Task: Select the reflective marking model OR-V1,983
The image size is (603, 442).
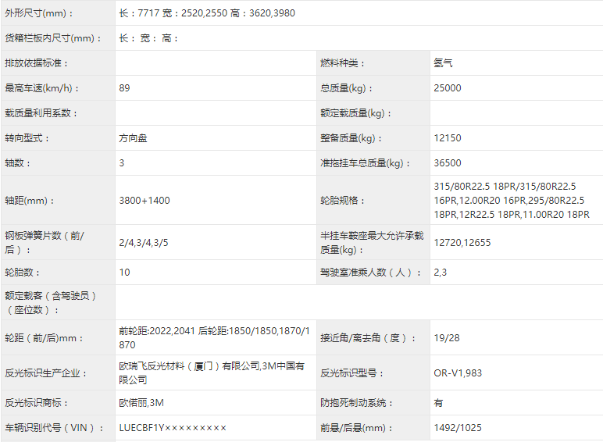Action: tap(458, 373)
